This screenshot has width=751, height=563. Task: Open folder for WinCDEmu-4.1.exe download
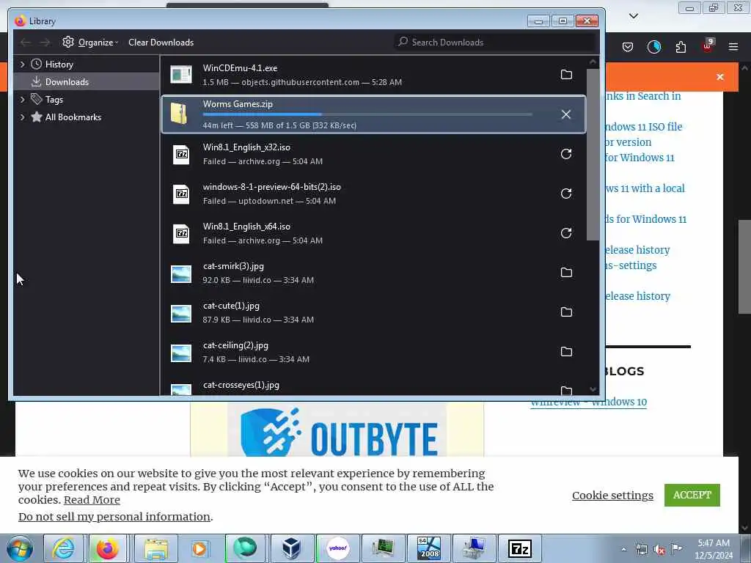[566, 75]
